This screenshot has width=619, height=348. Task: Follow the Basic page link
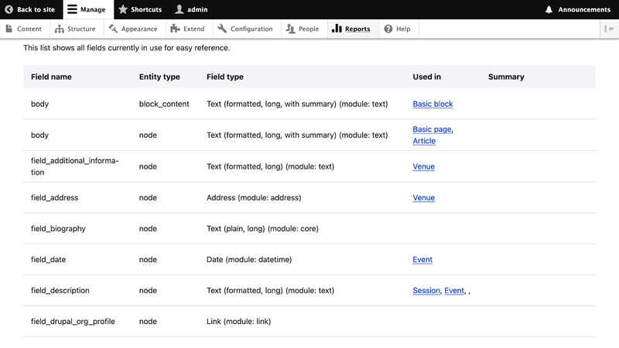(432, 129)
